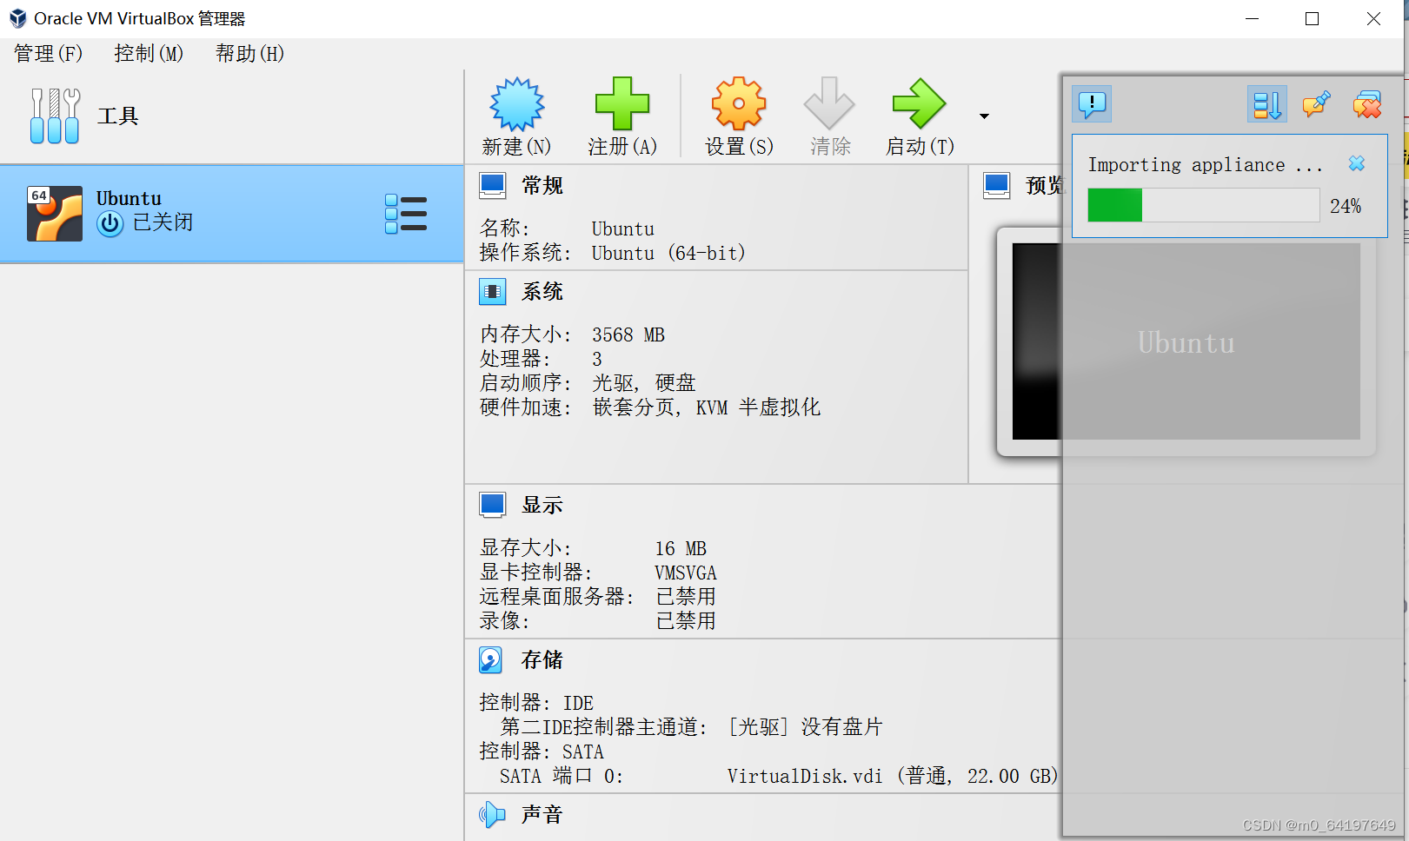Click the power state icon by 已关闭

(110, 224)
